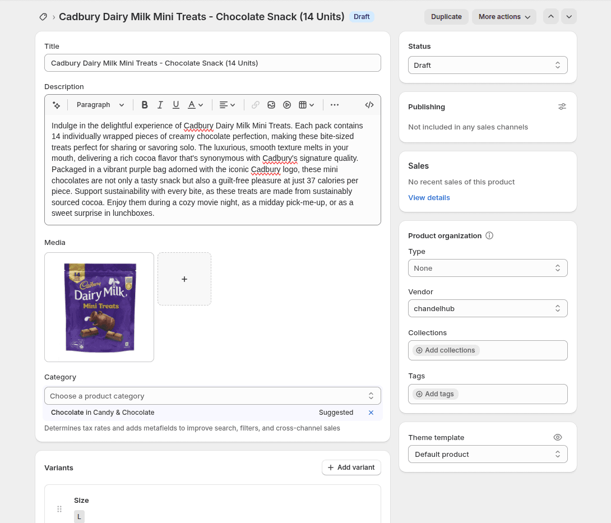Click the View details link
This screenshot has width=611, height=523.
429,197
